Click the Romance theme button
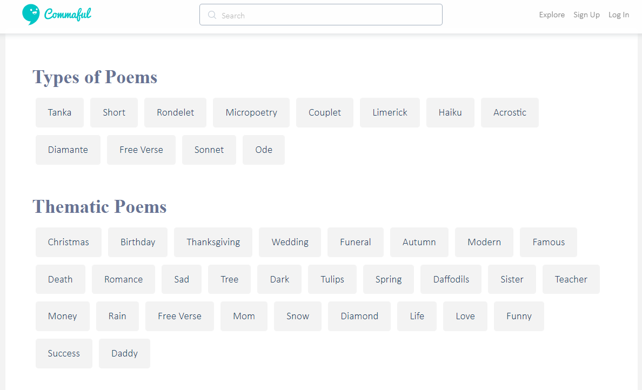 [x=123, y=279]
